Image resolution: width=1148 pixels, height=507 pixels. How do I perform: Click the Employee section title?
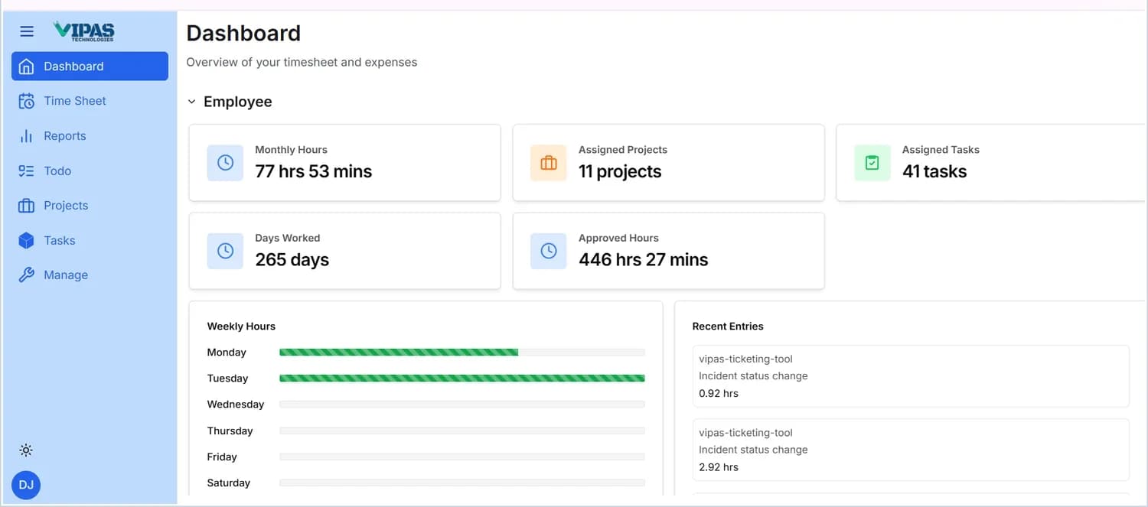[238, 102]
